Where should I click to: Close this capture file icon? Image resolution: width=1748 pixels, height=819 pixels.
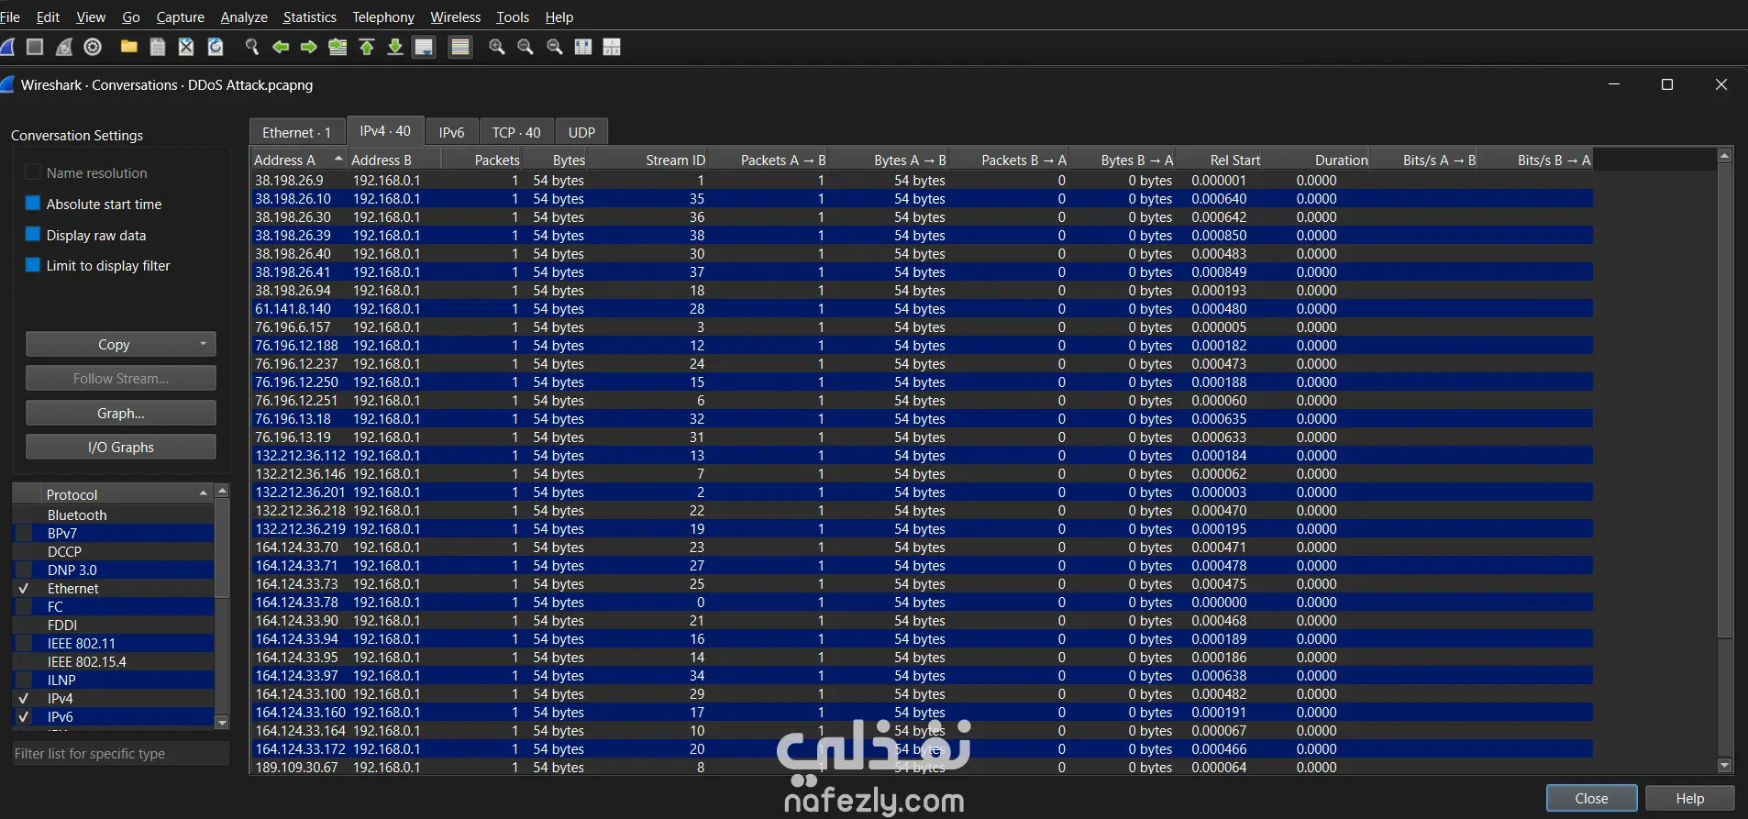tap(186, 47)
